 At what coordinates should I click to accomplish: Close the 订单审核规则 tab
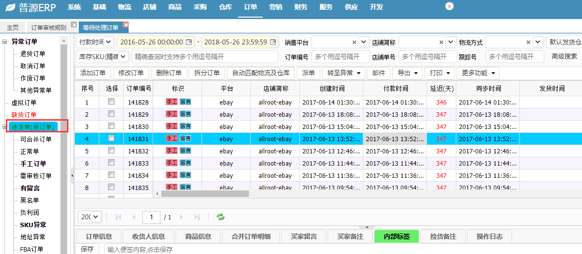pyautogui.click(x=74, y=24)
